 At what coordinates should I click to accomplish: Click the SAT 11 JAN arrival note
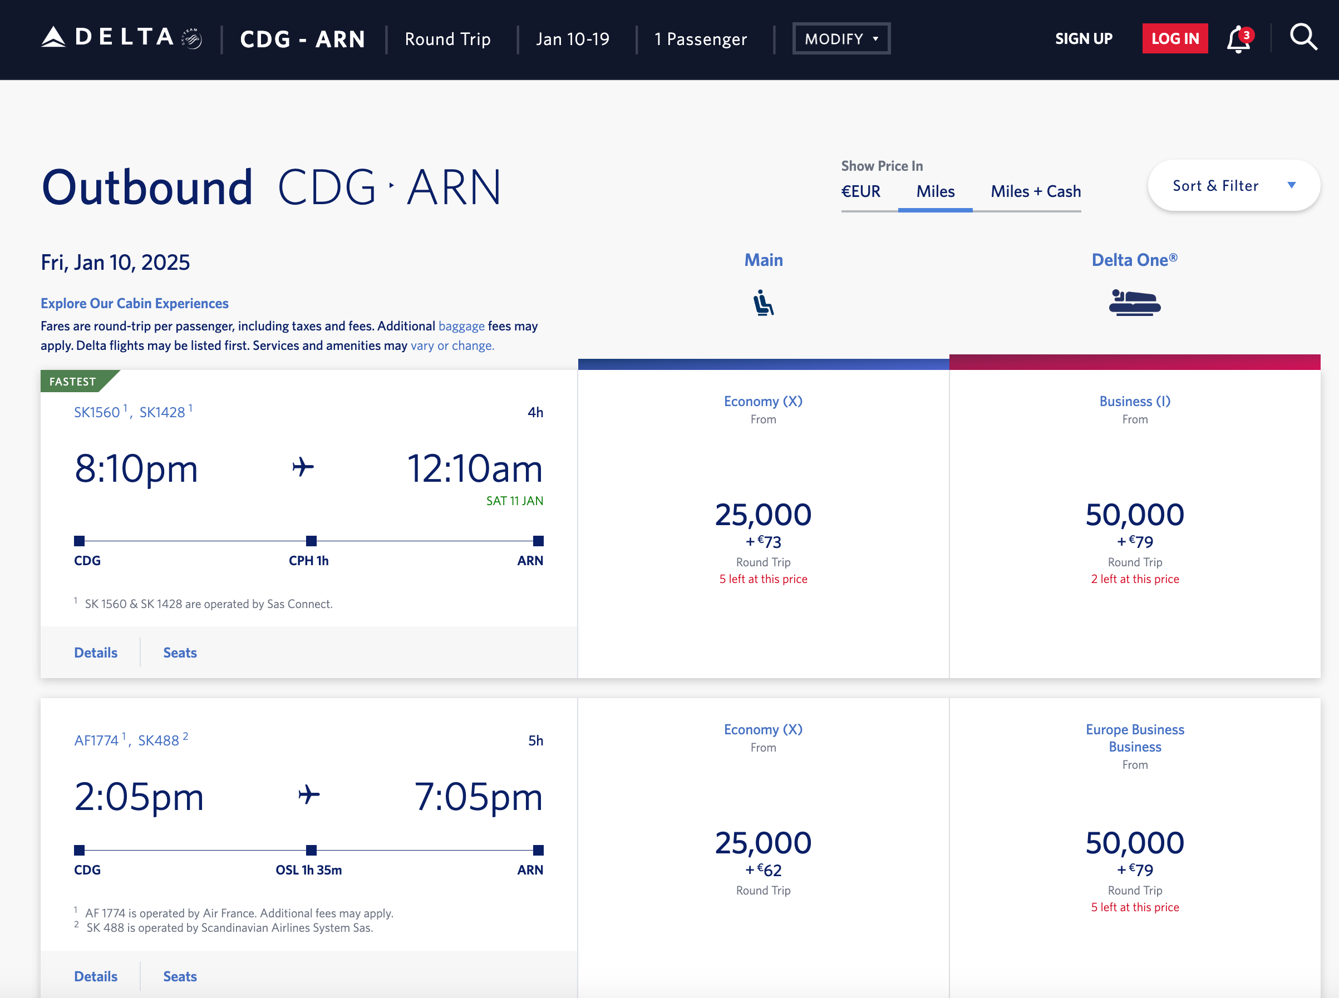(x=514, y=501)
